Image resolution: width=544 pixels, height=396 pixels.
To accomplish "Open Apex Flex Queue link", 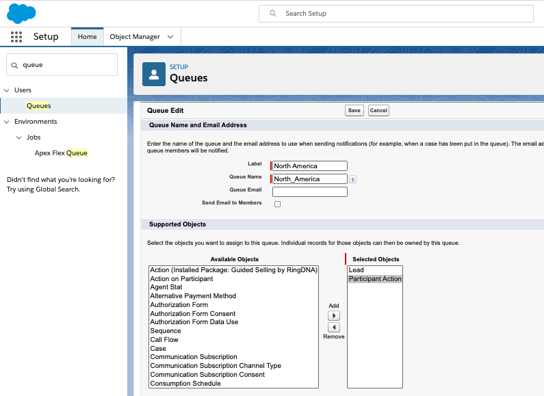I will [x=61, y=153].
